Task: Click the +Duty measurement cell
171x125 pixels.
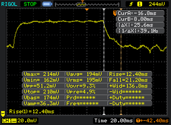Action: pyautogui.click(x=127, y=98)
